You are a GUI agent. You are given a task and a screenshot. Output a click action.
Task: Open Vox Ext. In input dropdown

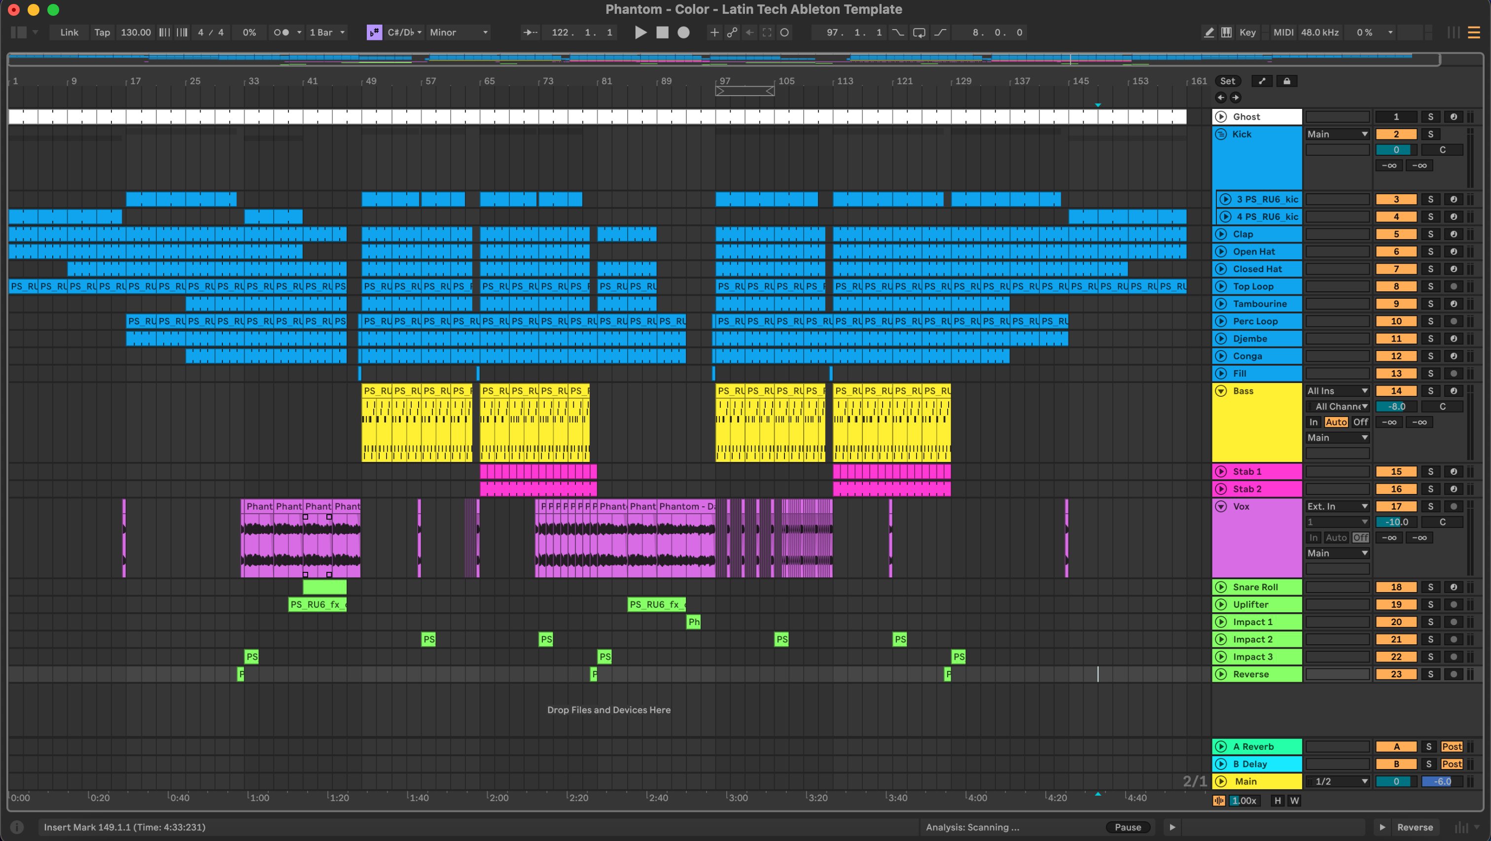(x=1337, y=506)
